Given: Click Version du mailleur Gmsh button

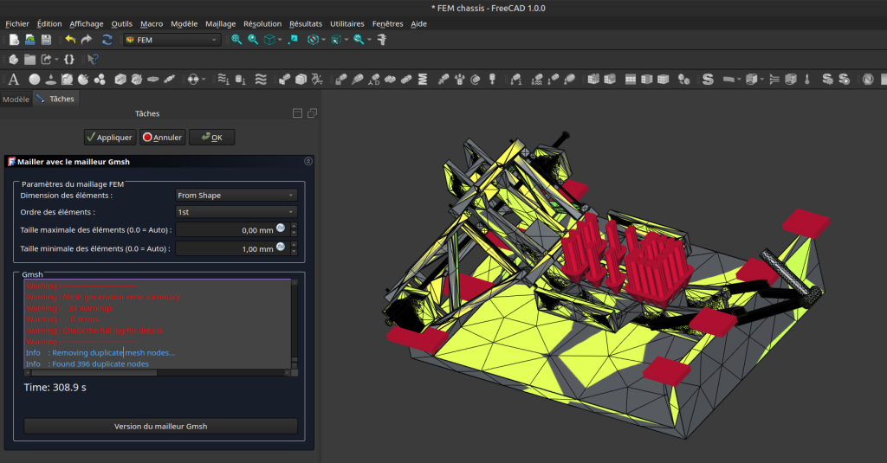Looking at the screenshot, I should tap(160, 427).
